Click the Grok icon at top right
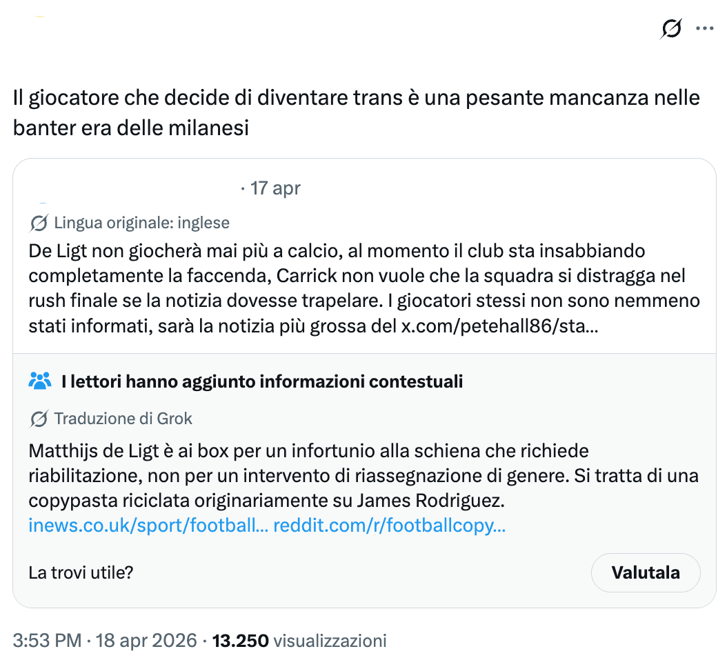 (x=670, y=28)
